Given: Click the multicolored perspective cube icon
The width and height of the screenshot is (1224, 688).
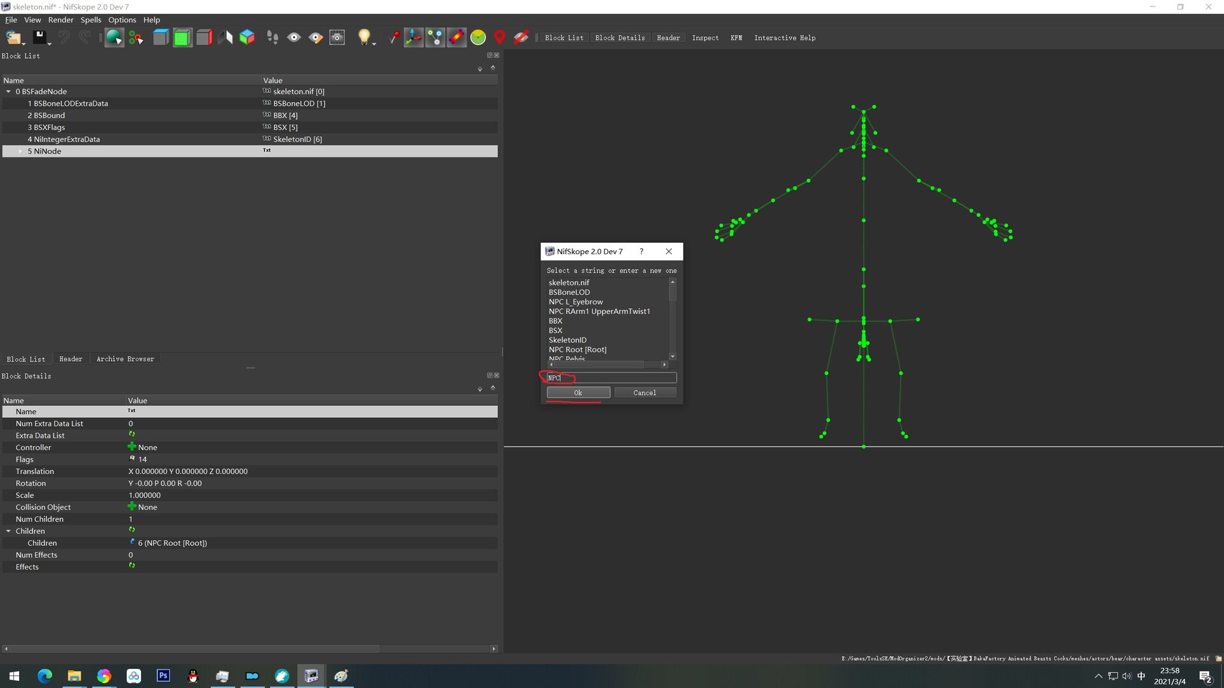Looking at the screenshot, I should coord(247,38).
